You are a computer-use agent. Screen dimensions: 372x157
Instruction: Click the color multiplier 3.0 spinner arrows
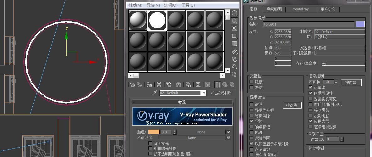tap(175, 132)
